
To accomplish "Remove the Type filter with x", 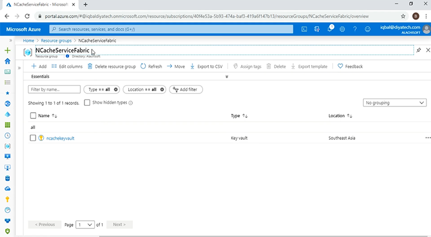I will (x=116, y=90).
